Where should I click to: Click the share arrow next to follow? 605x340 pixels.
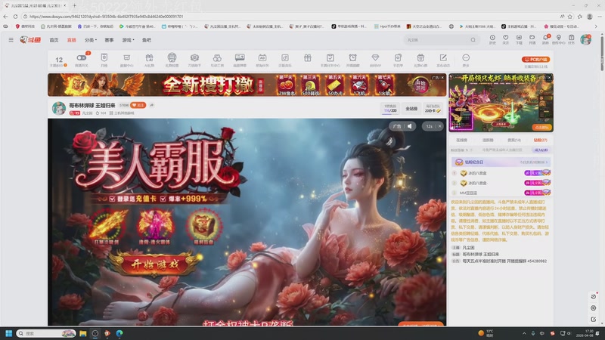point(152,105)
